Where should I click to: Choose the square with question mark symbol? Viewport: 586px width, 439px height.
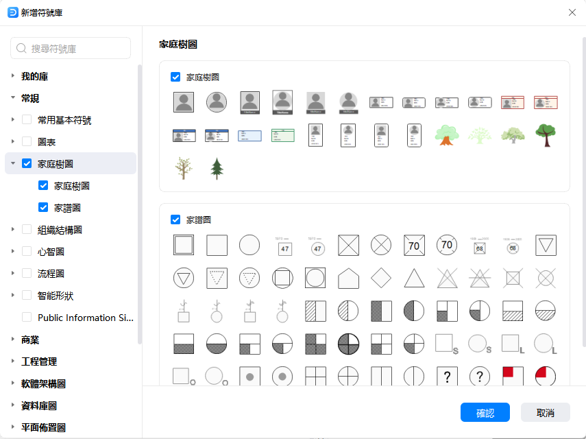447,376
